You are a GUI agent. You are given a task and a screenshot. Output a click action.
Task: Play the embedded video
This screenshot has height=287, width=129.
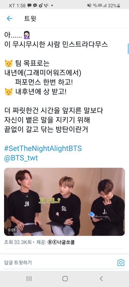click(64, 202)
